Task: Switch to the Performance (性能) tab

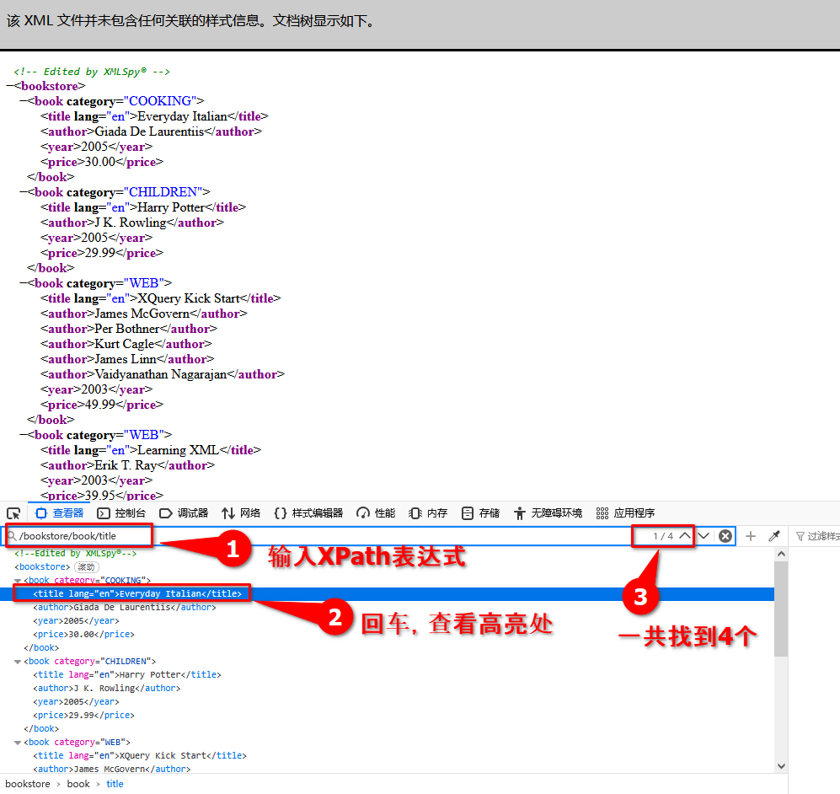Action: [x=376, y=513]
